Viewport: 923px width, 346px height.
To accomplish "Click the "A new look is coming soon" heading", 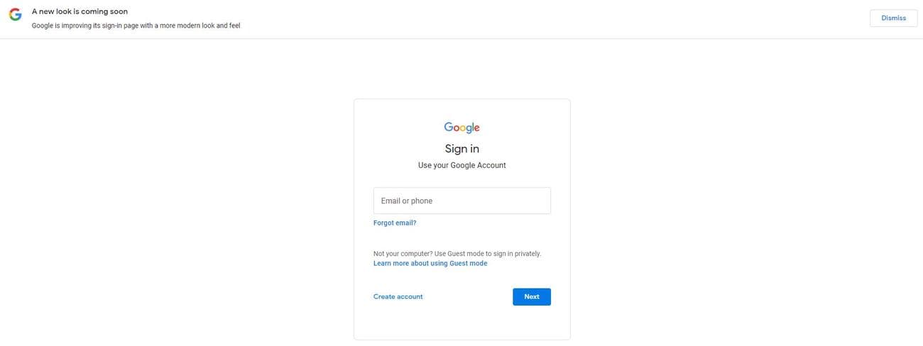I will pyautogui.click(x=80, y=11).
